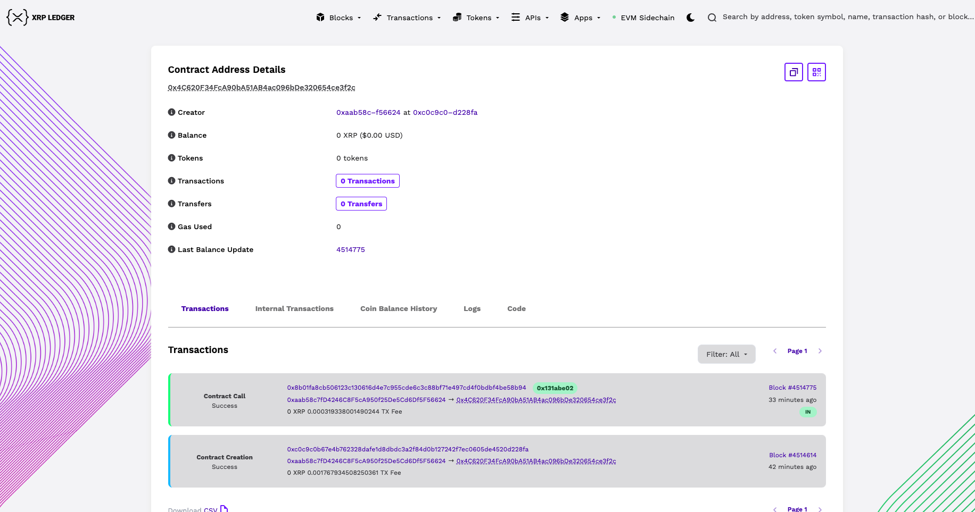Click the search magnifier icon
The width and height of the screenshot is (975, 512).
pos(712,18)
